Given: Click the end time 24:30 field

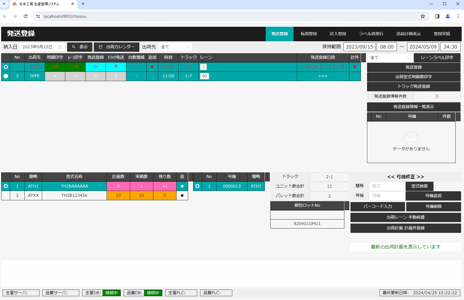Looking at the screenshot, I should [450, 47].
